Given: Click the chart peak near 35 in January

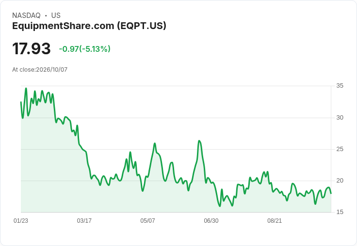Looking at the screenshot, I should point(26,89).
